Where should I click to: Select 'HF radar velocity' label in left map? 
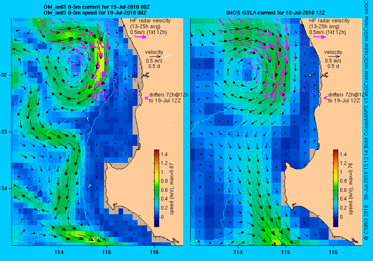tap(150, 21)
